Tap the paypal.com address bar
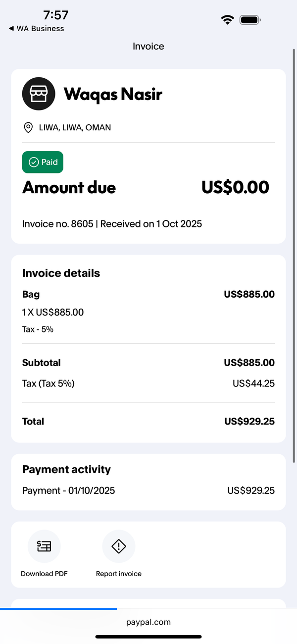 tap(148, 622)
